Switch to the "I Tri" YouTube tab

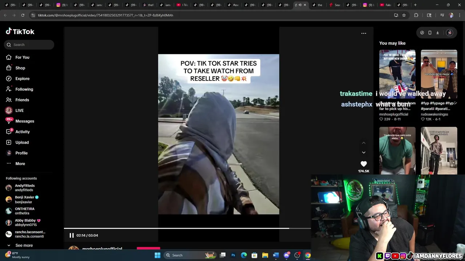pyautogui.click(x=183, y=5)
